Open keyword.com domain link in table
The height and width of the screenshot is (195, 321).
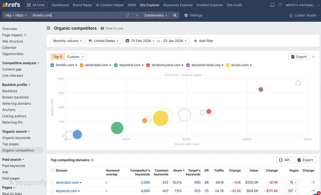pos(66,191)
